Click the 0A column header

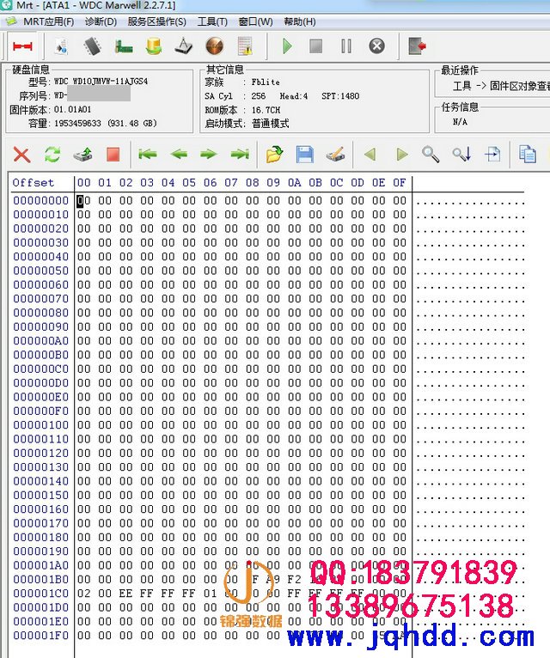pyautogui.click(x=294, y=183)
